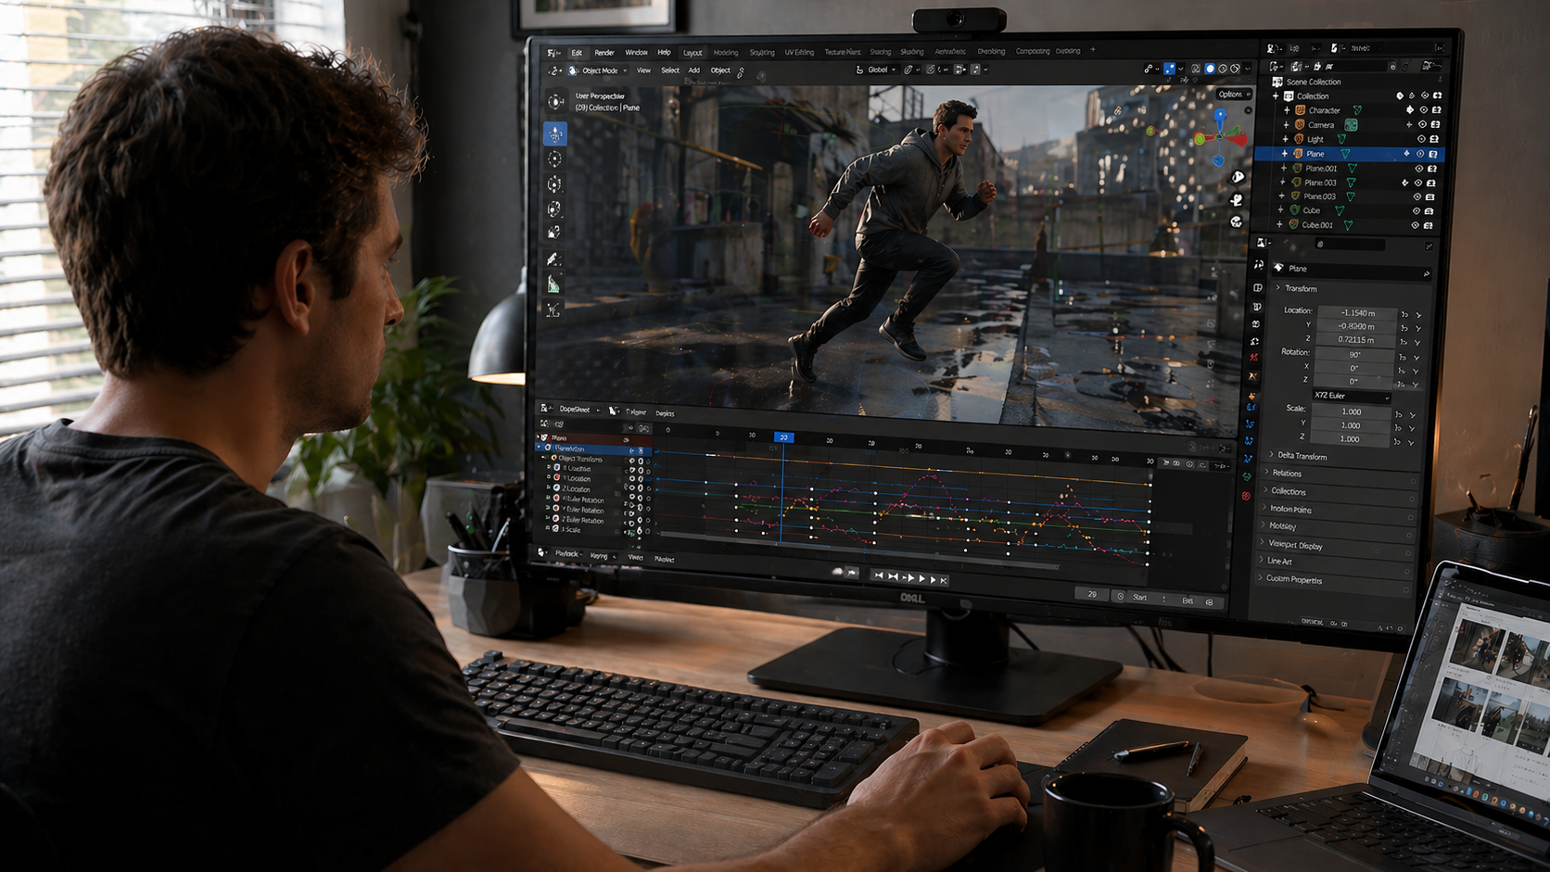Toggle viewport visibility of Plane.001
The height and width of the screenshot is (872, 1550).
1418,169
